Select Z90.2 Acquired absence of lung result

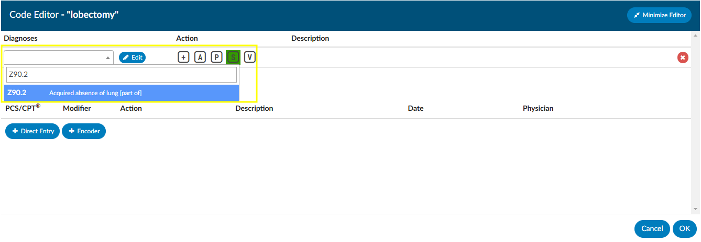click(x=122, y=93)
